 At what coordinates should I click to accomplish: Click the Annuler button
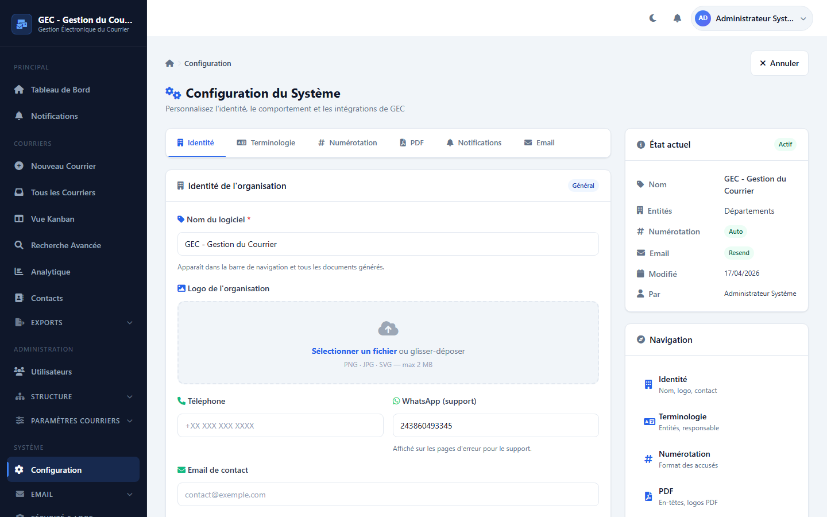[779, 63]
